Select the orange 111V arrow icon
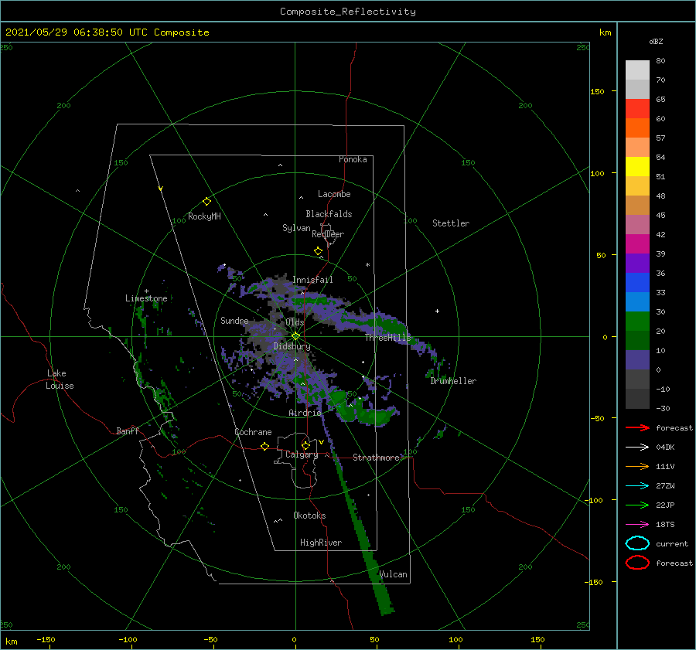This screenshot has width=696, height=650. click(637, 466)
